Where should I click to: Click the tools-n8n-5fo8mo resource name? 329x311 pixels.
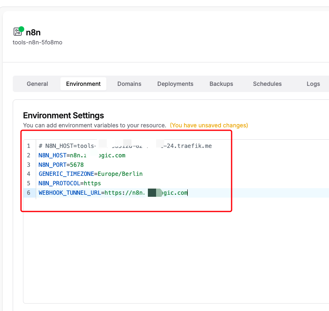click(37, 42)
